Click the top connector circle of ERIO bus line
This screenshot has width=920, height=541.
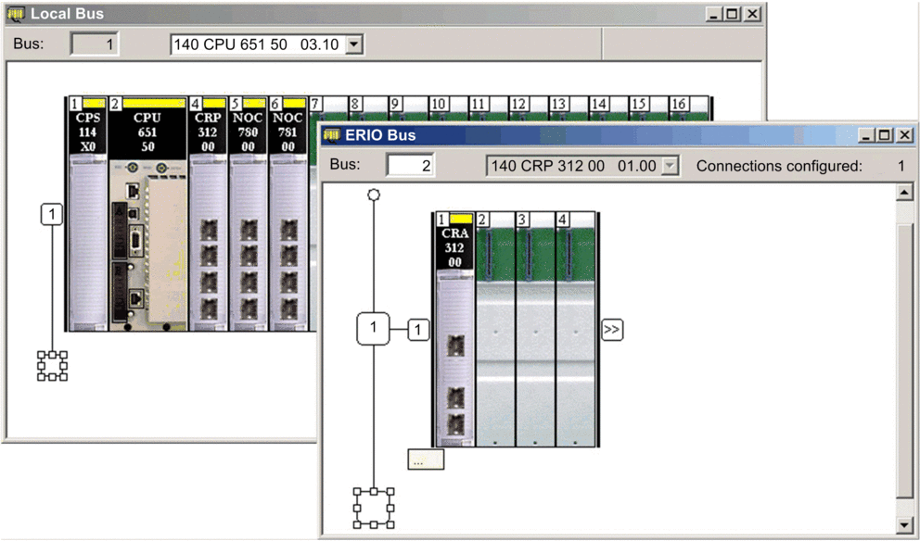(373, 195)
